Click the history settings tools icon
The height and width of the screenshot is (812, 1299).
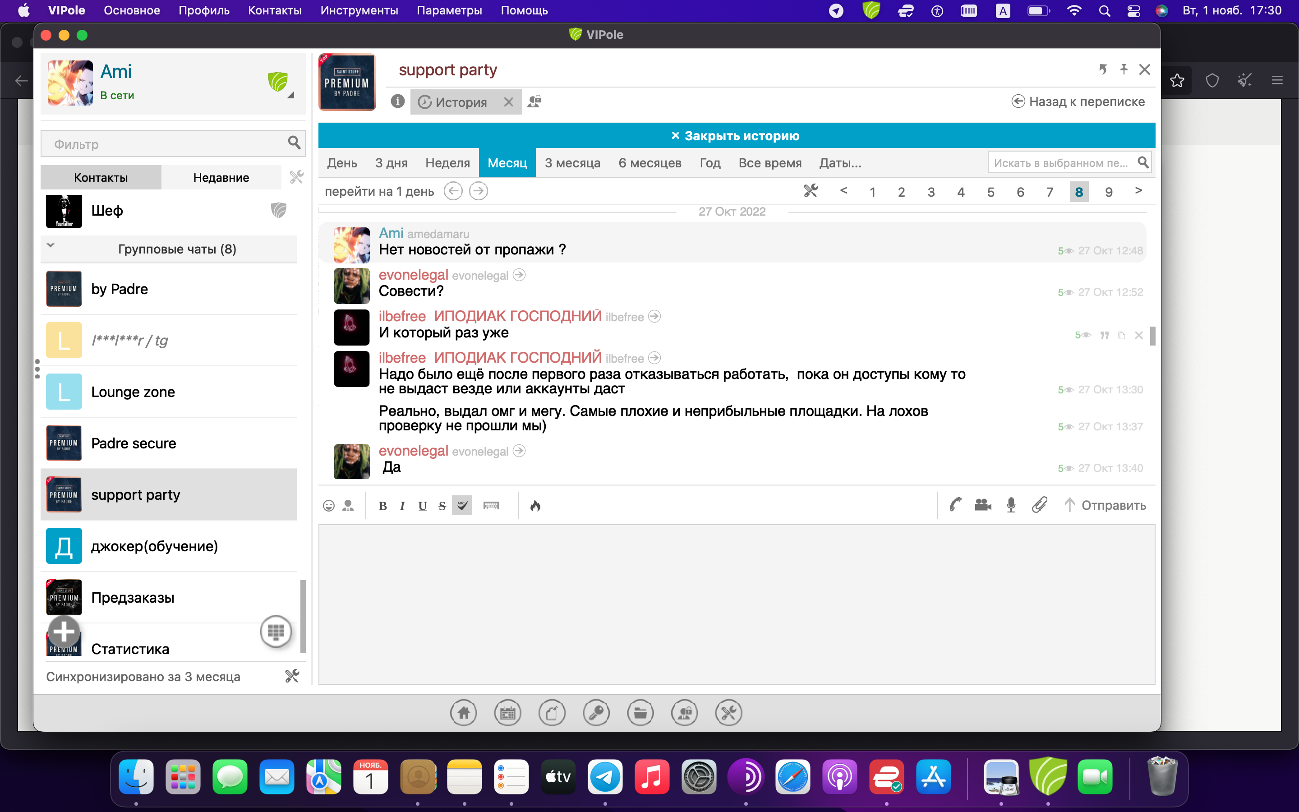[811, 191]
